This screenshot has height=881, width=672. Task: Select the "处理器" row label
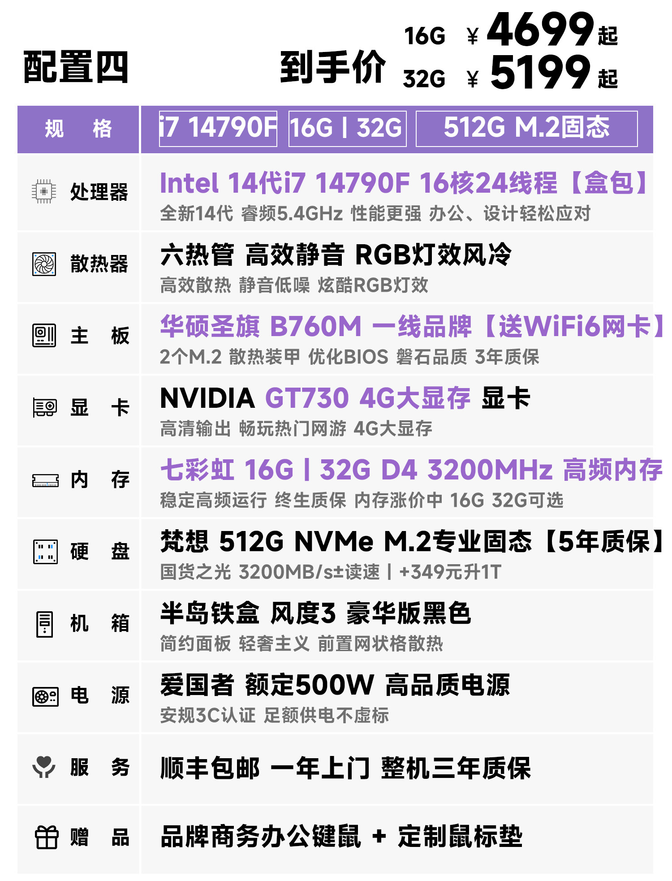pos(99,192)
